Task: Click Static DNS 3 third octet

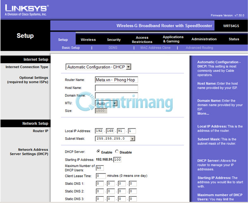Action: [122, 199]
